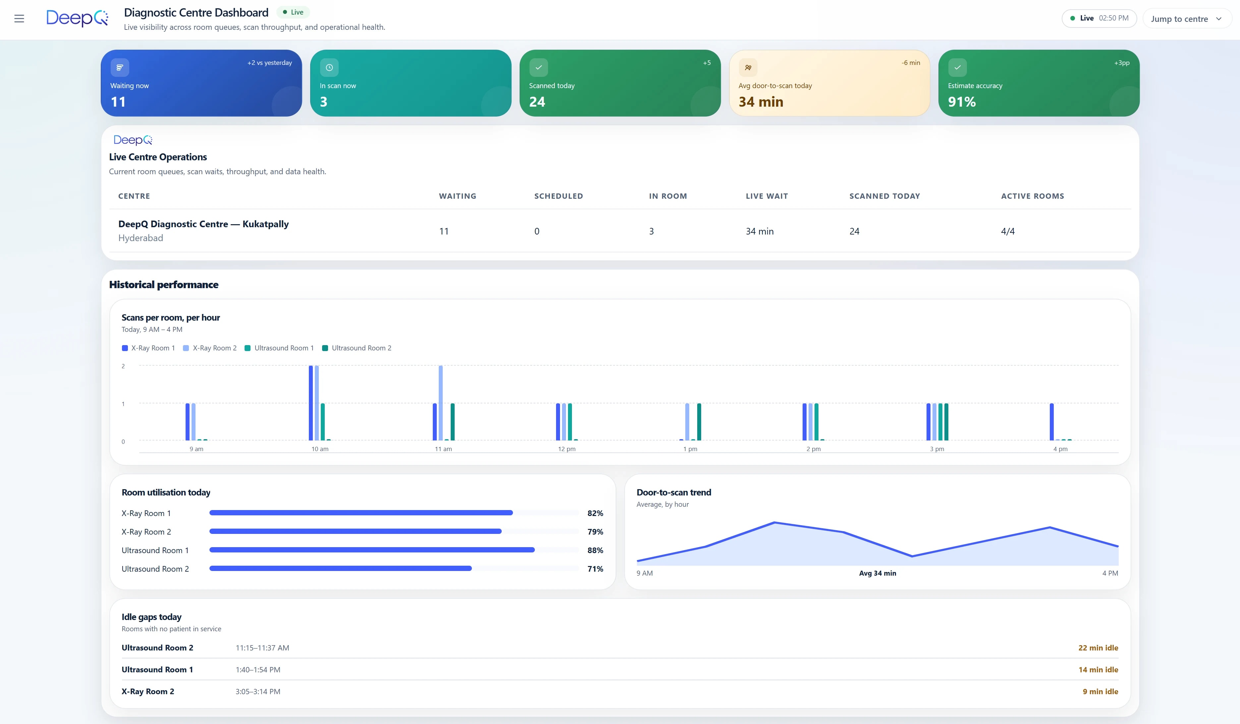Open the Scanned today summary card
This screenshot has width=1240, height=724.
tap(620, 83)
